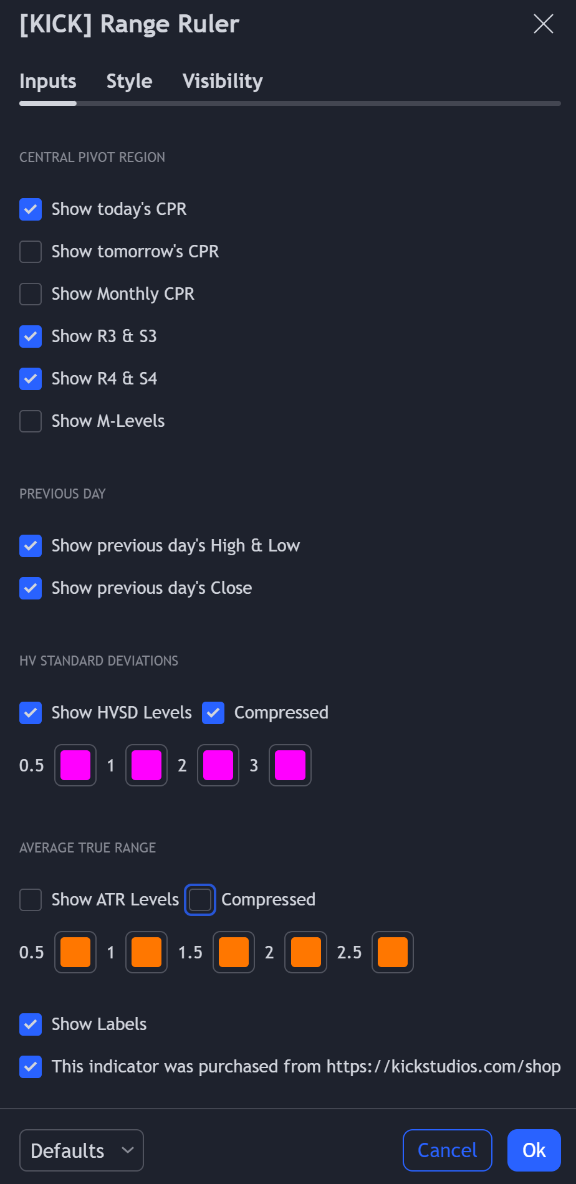The height and width of the screenshot is (1184, 576).
Task: Toggle Compressed mode for ATR levels
Action: click(x=199, y=899)
